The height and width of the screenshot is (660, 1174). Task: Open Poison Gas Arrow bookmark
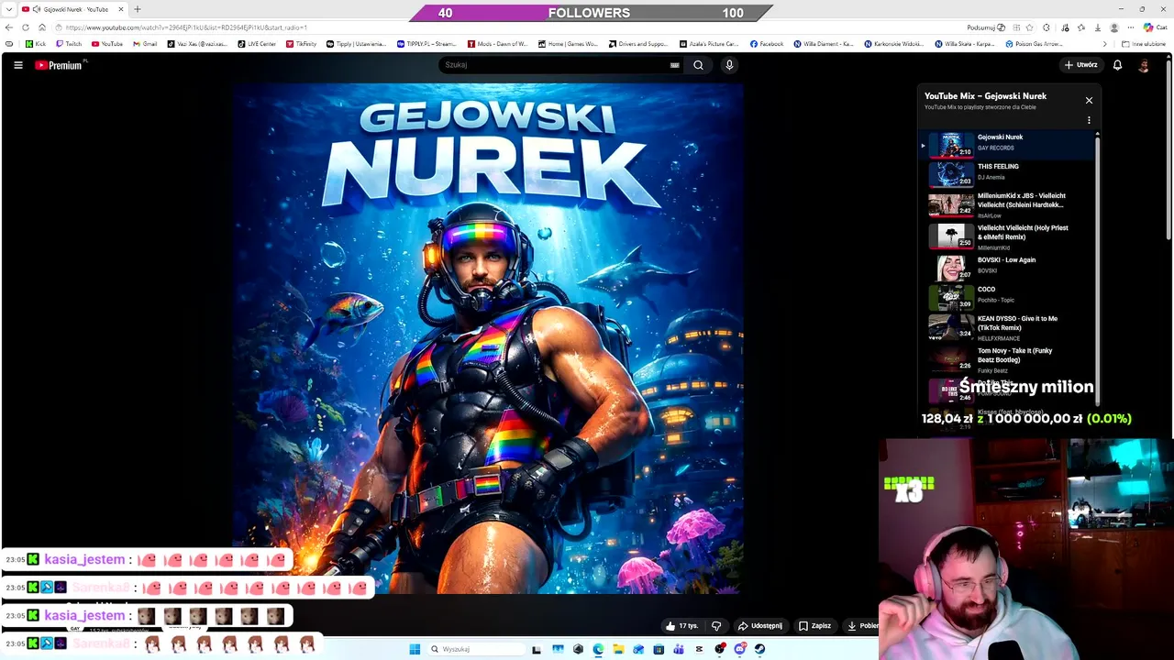click(1034, 44)
